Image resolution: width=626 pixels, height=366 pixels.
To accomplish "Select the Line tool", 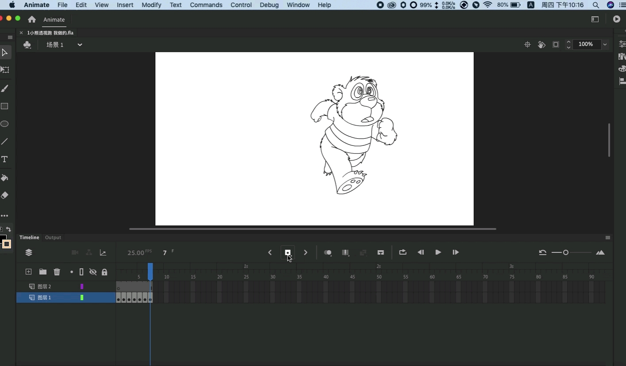I will point(5,141).
